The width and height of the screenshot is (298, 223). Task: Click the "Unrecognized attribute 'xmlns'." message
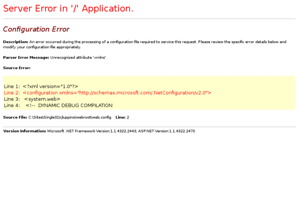click(x=78, y=58)
